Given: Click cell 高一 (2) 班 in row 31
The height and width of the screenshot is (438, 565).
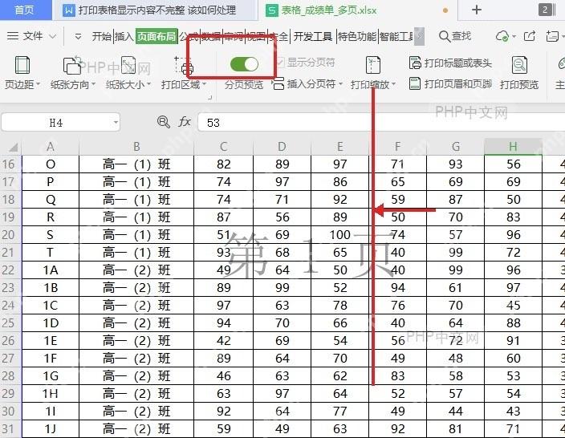Looking at the screenshot, I should (x=136, y=429).
